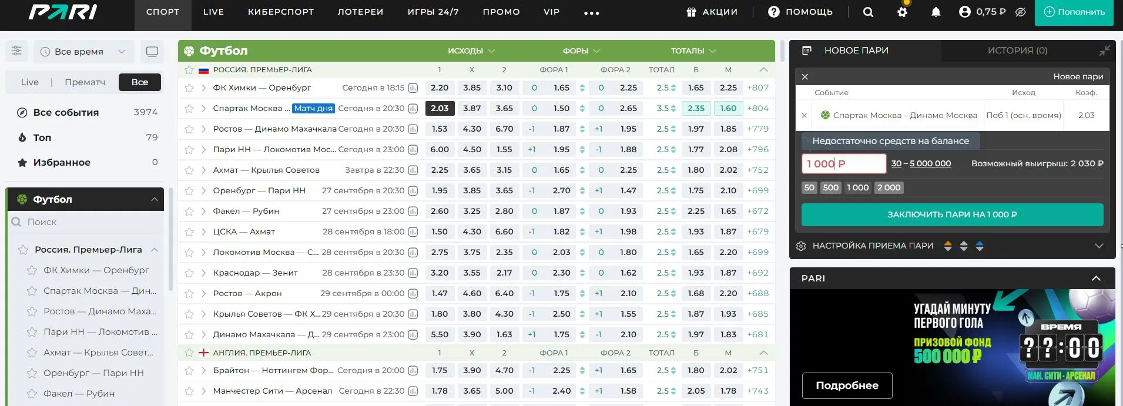The width and height of the screenshot is (1123, 406).
Task: Select the 500 quick stake amount
Action: click(x=831, y=187)
